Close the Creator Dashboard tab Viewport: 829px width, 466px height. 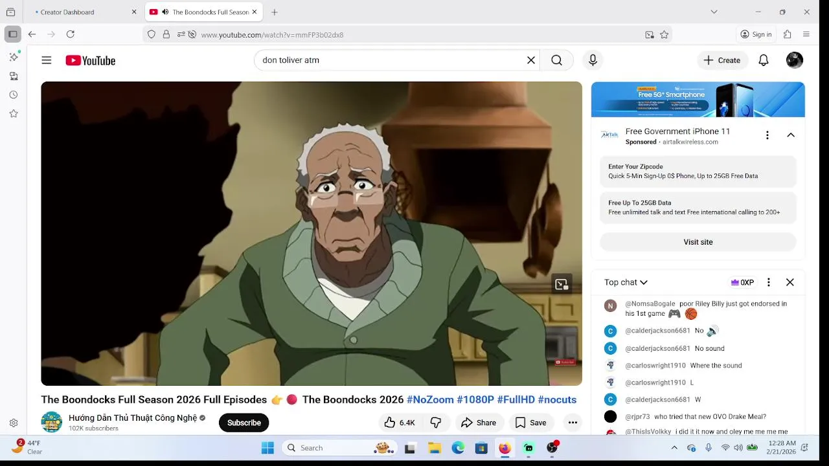click(x=134, y=12)
